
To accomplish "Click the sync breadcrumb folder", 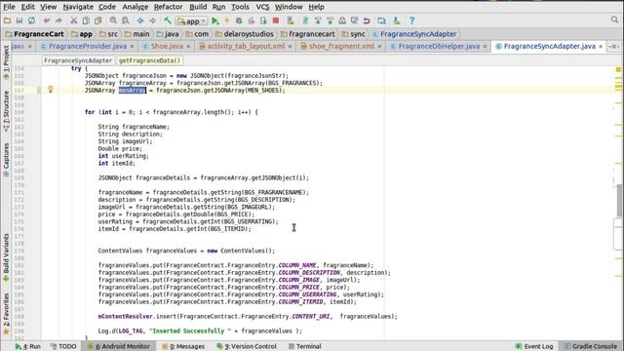I will pos(353,34).
